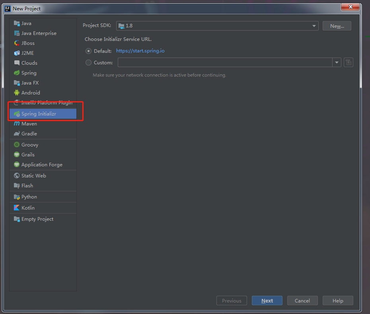Screen dimensions: 370x314
Task: Click the Java folder icon in project list
Action: coord(17,23)
